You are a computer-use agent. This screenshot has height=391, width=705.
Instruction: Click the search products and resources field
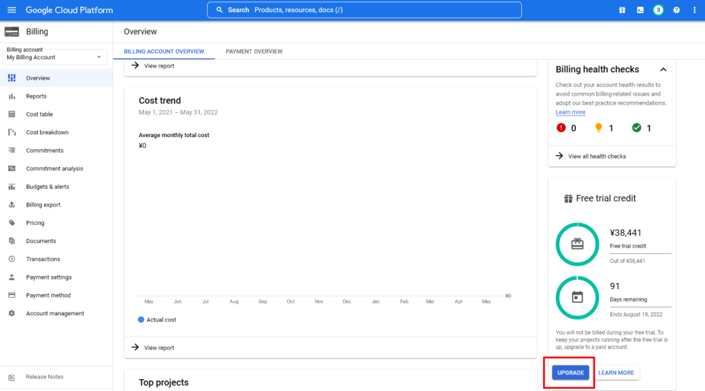click(364, 10)
